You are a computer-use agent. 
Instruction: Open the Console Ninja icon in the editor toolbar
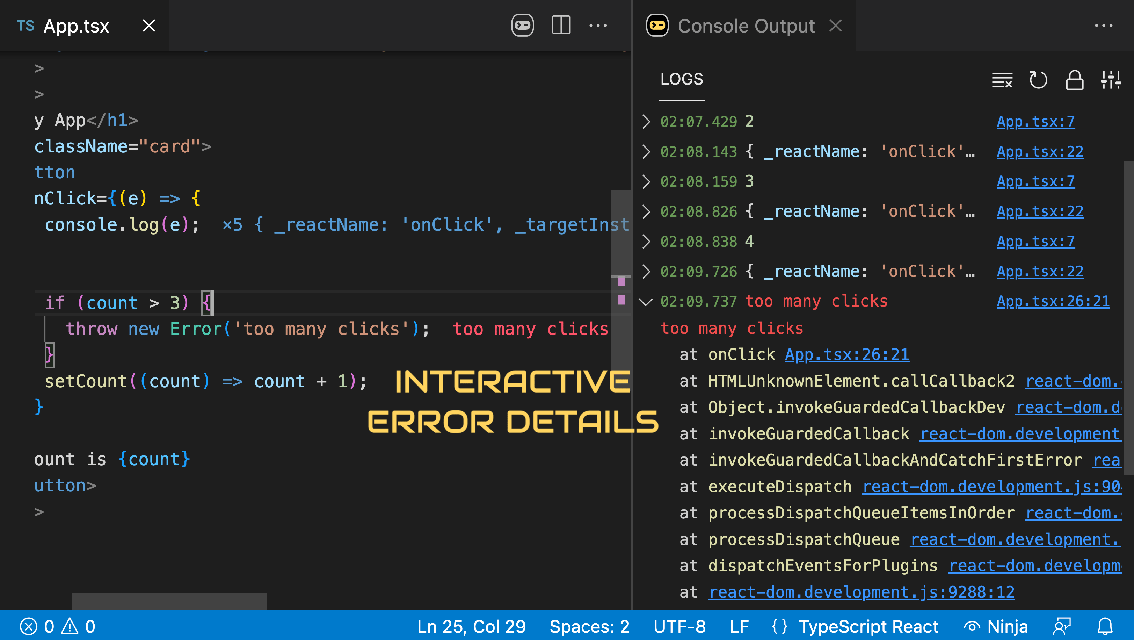click(523, 25)
